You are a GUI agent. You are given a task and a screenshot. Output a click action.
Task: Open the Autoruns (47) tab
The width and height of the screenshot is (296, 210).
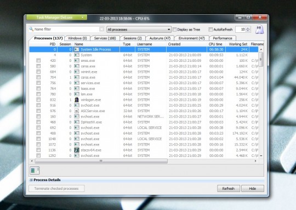(x=160, y=38)
